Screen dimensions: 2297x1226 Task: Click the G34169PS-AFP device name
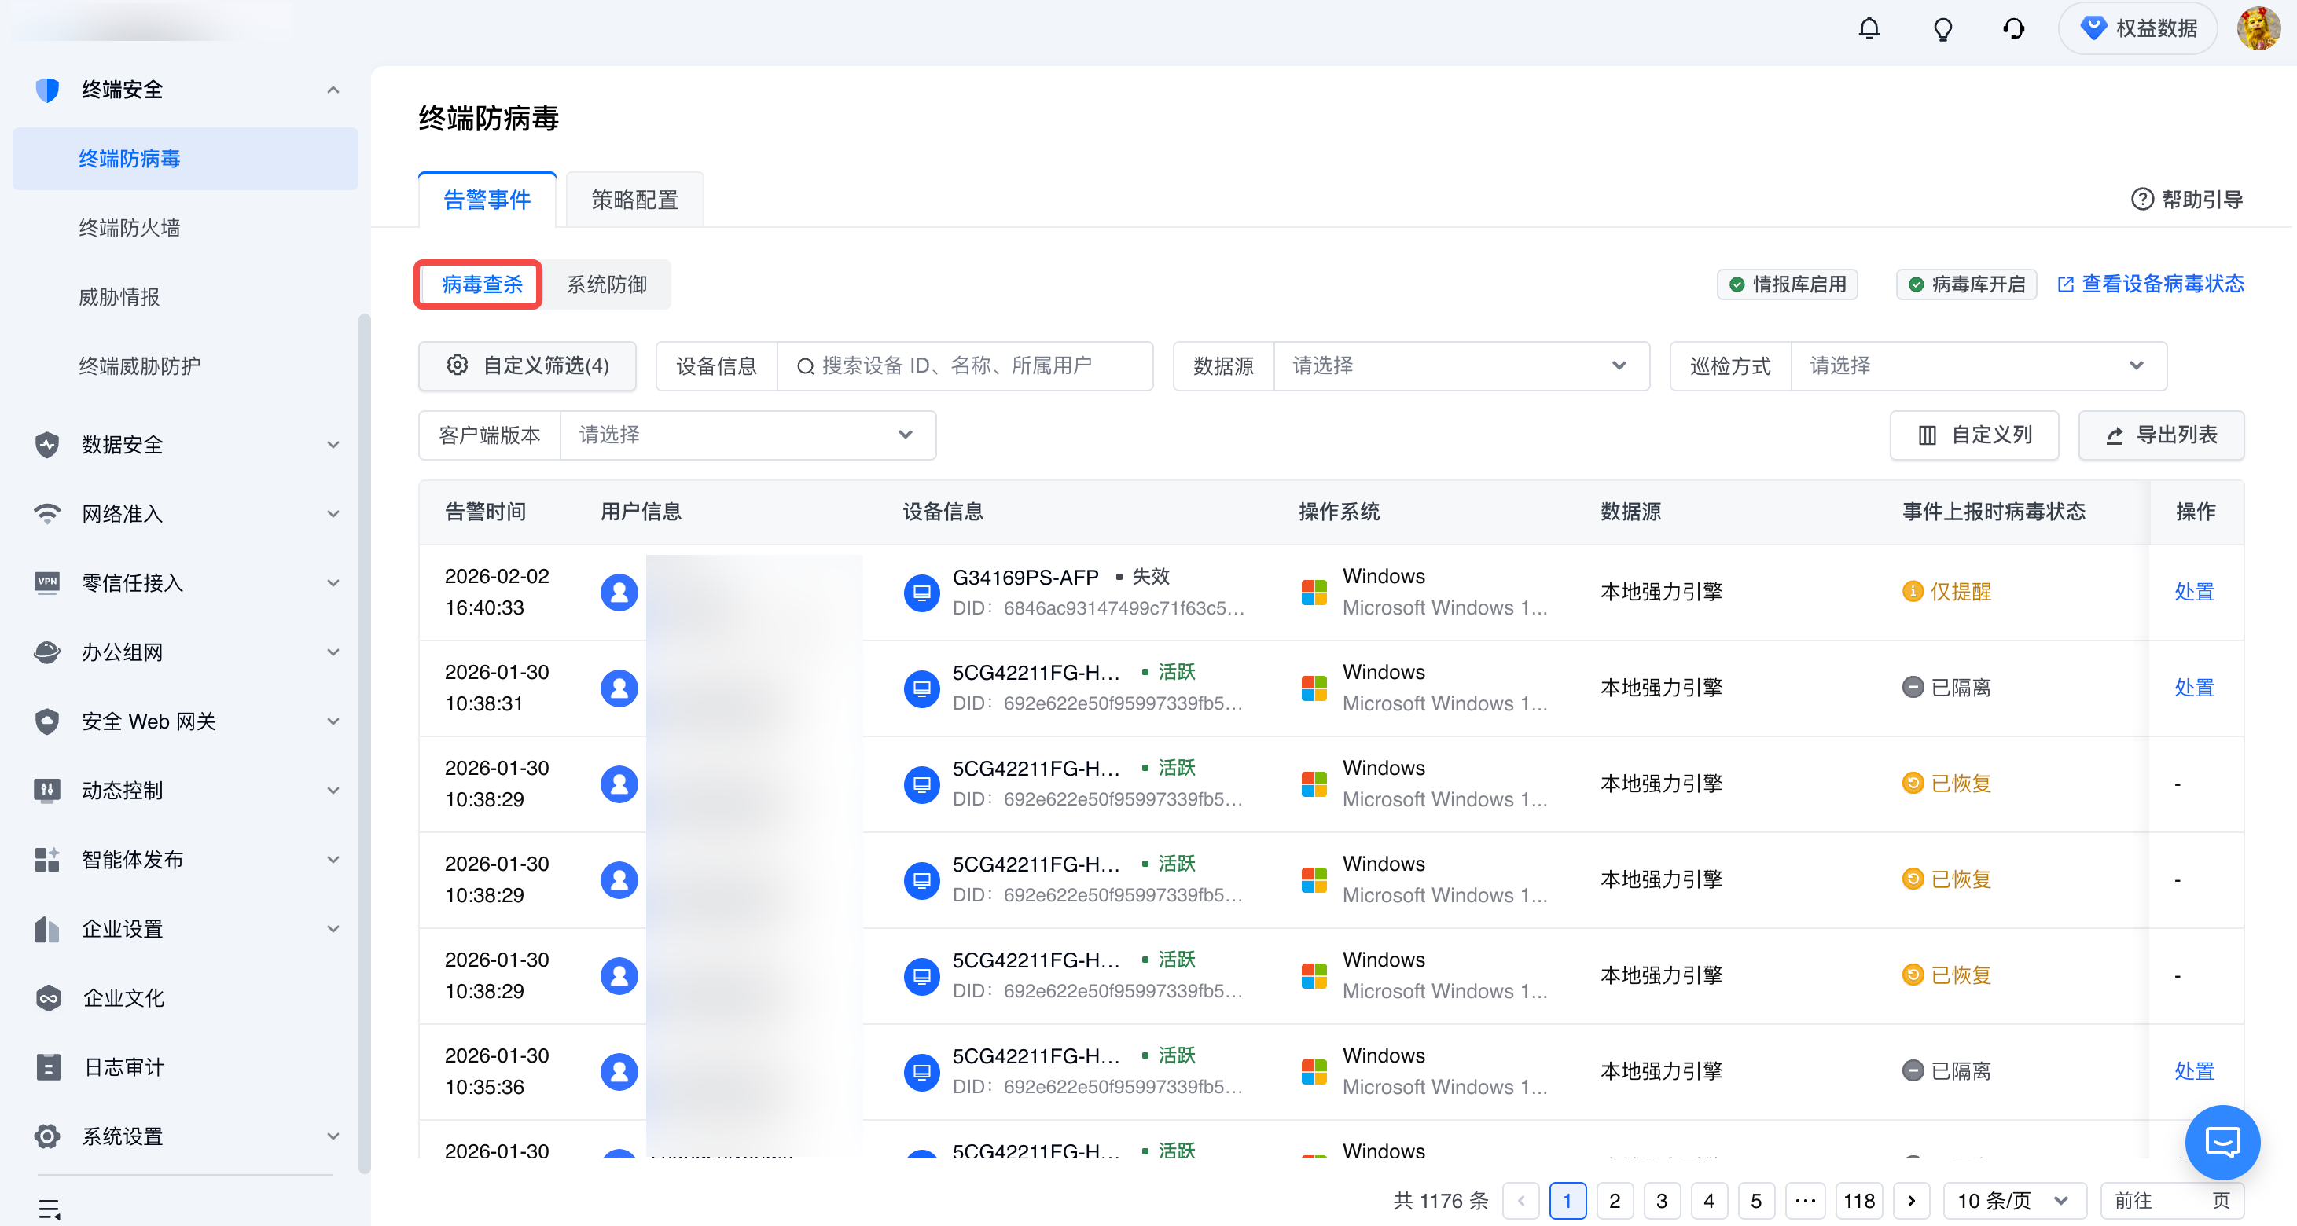tap(1025, 577)
